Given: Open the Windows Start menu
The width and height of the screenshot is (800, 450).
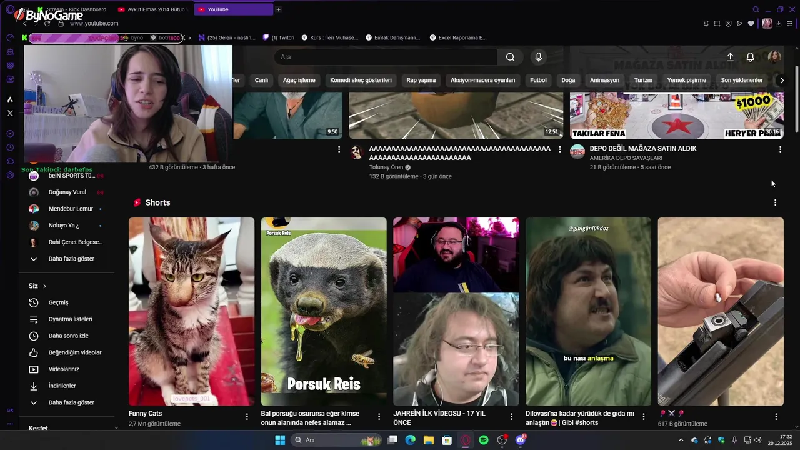Looking at the screenshot, I should pyautogui.click(x=280, y=441).
